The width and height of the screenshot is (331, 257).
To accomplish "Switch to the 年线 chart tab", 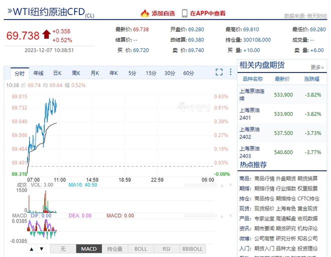I will point(39,73).
